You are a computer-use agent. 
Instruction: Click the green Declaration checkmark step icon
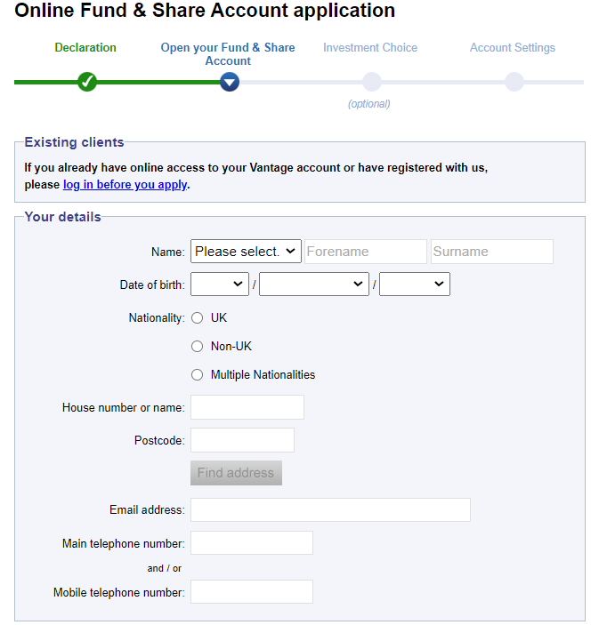pyautogui.click(x=86, y=82)
